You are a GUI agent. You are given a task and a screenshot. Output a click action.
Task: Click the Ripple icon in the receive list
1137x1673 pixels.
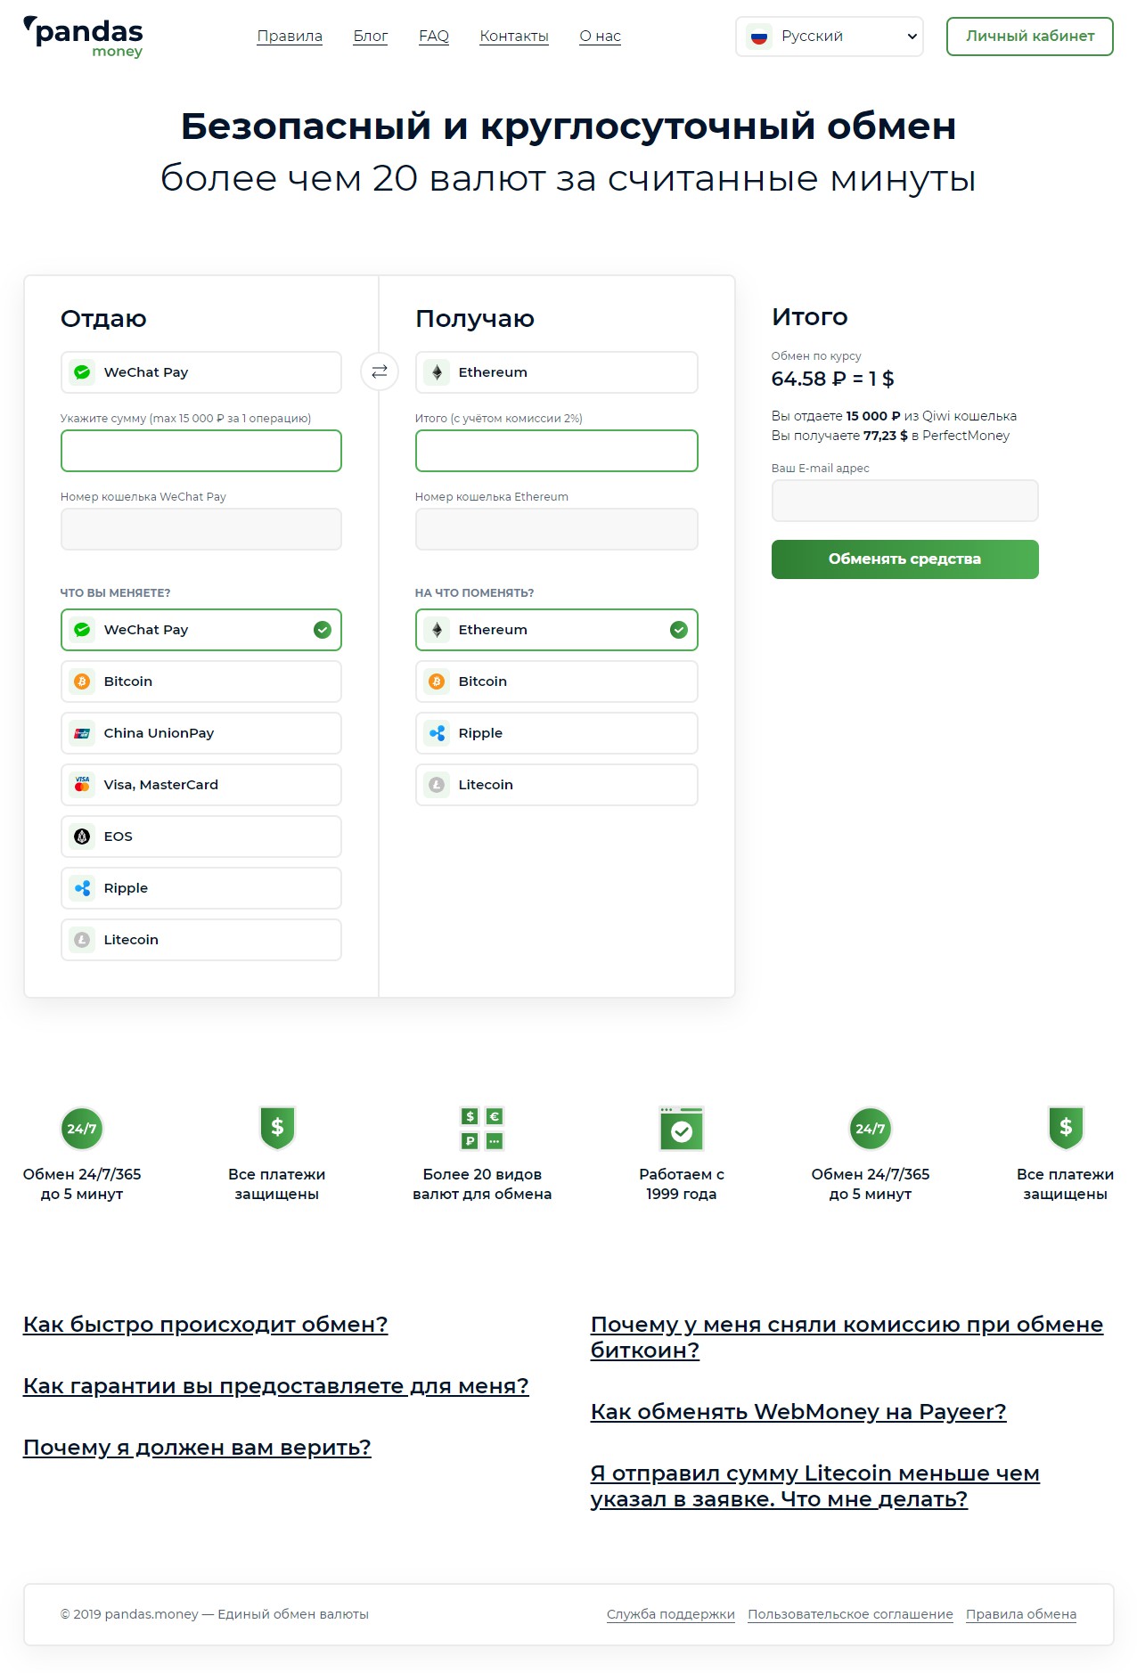click(437, 733)
